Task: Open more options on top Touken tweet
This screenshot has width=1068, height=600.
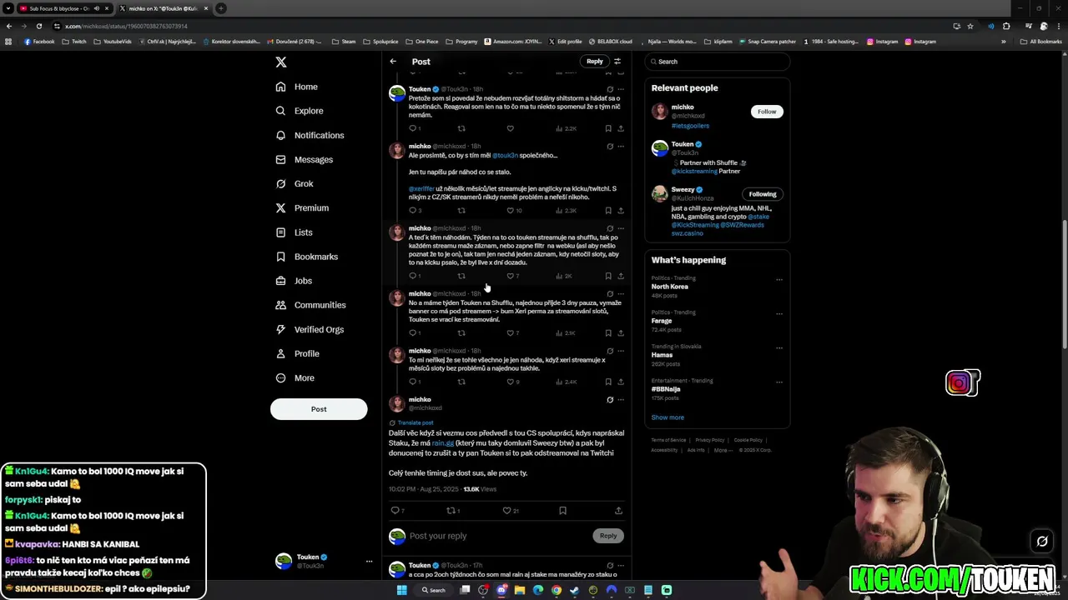Action: point(620,89)
